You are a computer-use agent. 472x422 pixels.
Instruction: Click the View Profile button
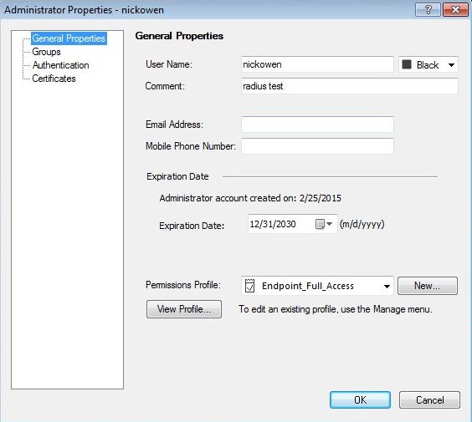(x=184, y=309)
